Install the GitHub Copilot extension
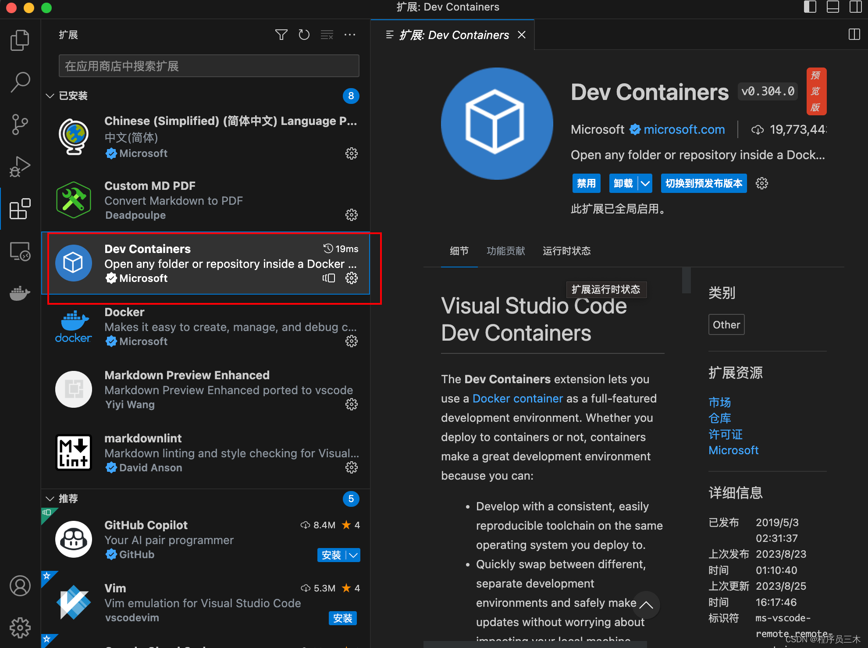 [331, 555]
